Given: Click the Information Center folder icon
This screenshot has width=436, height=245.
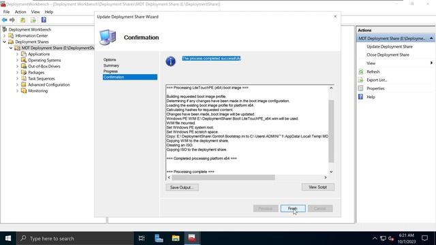Looking at the screenshot, I should pos(11,35).
